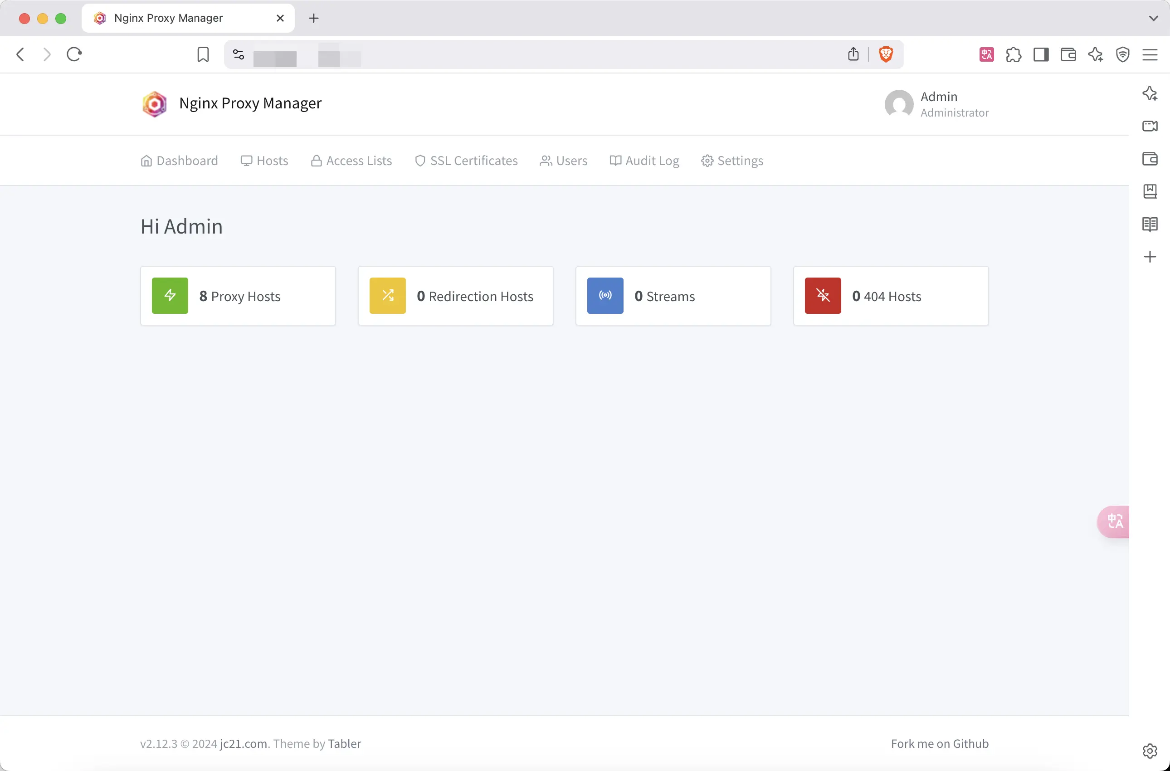Click the yellow Redirection Hosts shuffle icon
This screenshot has width=1170, height=771.
pos(387,296)
